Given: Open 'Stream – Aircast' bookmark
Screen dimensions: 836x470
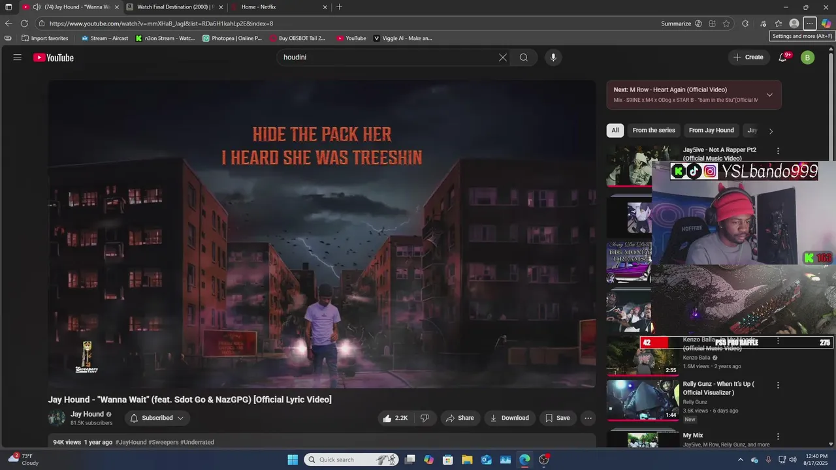Looking at the screenshot, I should 104,38.
